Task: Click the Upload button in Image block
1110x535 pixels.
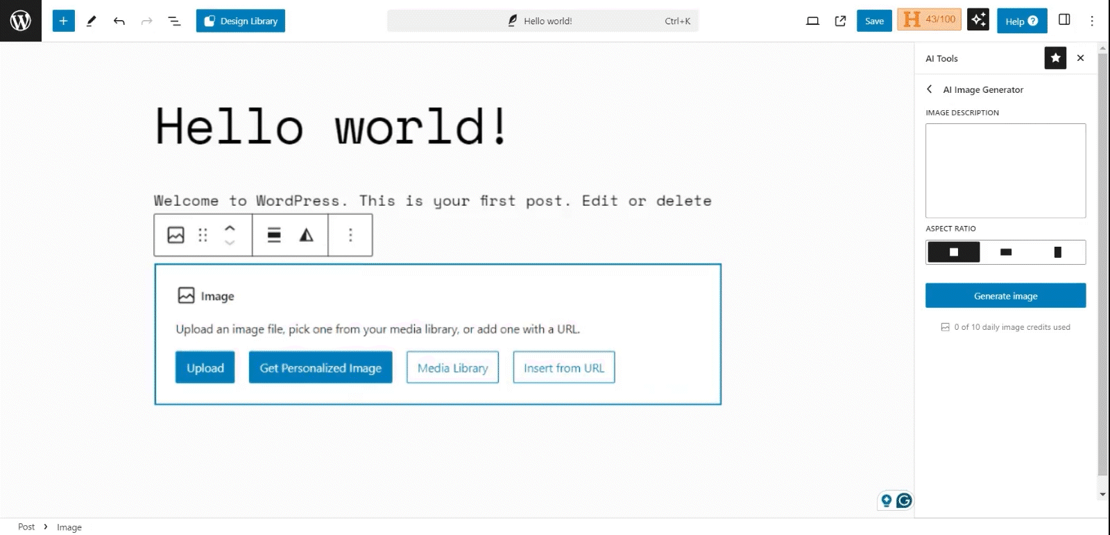Action: pos(205,367)
